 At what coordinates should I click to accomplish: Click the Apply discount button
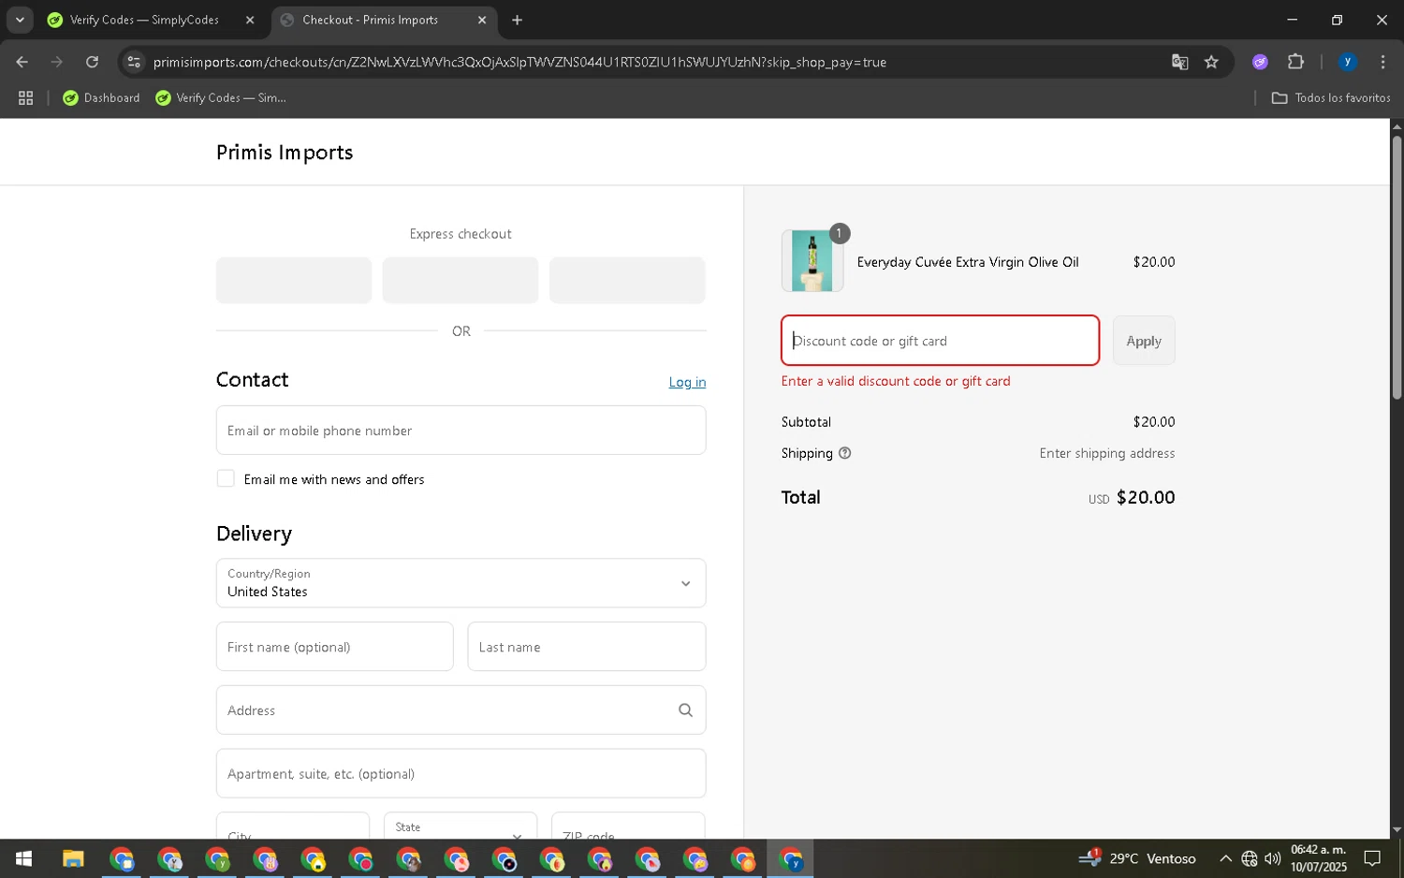[1144, 341]
